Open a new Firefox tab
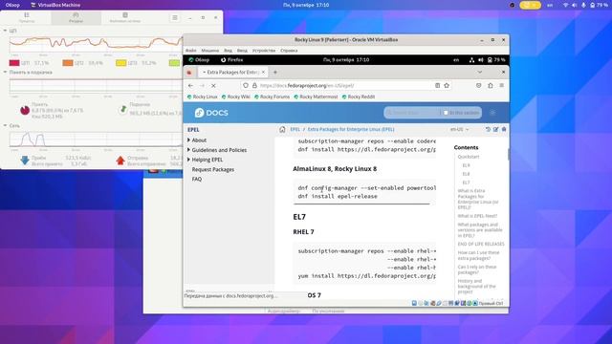Viewport: 612px width, 344px height. pyautogui.click(x=275, y=73)
